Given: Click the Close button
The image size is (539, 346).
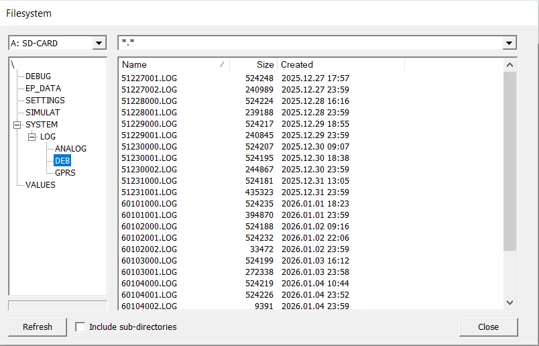Looking at the screenshot, I should (488, 327).
